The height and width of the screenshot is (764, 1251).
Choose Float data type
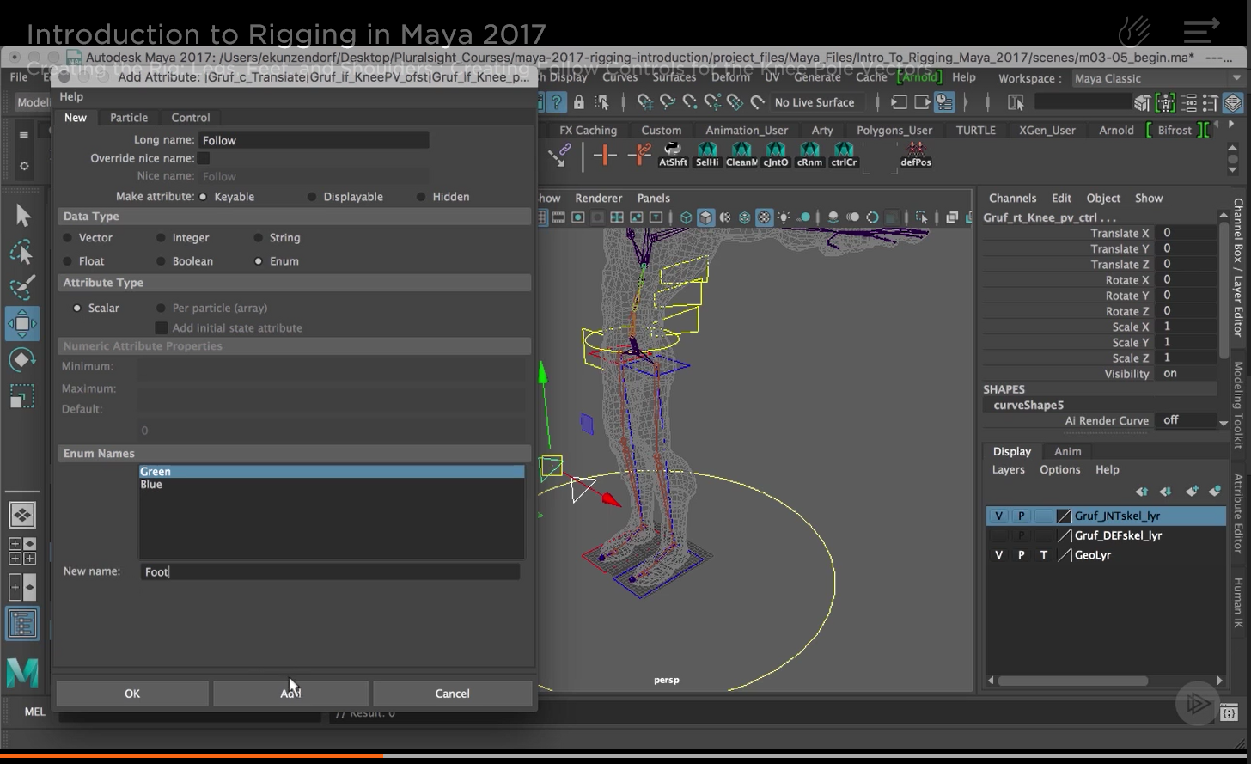pos(68,261)
